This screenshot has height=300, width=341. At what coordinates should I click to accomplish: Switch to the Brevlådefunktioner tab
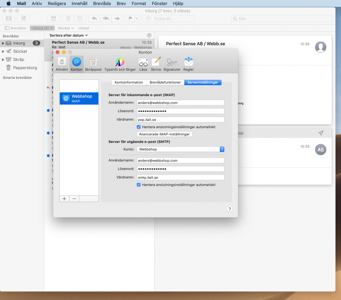point(165,82)
